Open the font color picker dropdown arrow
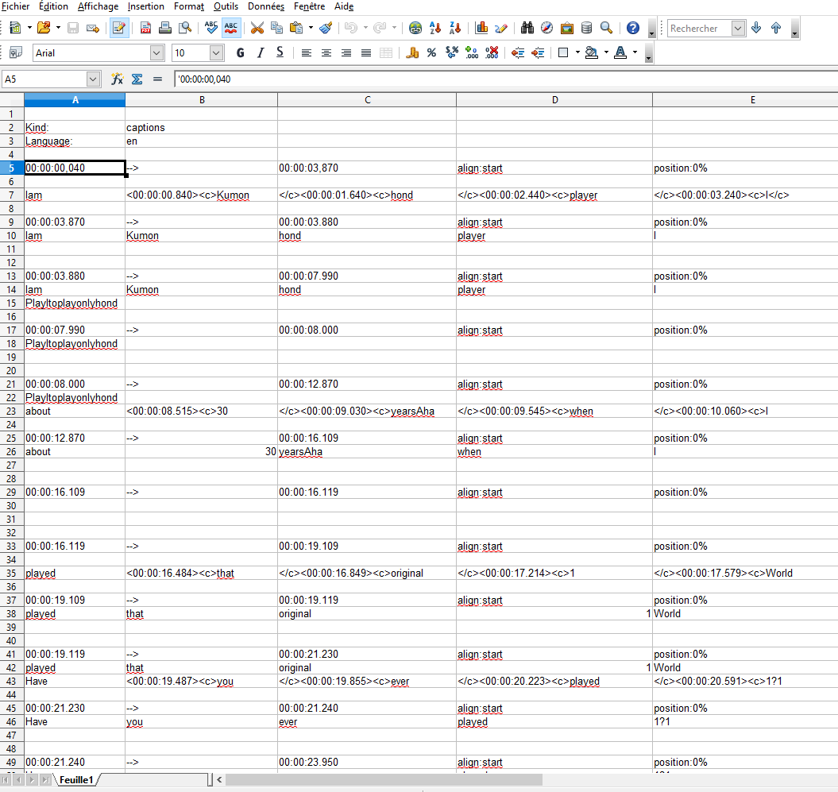Screen dimensions: 838x792 [x=635, y=53]
